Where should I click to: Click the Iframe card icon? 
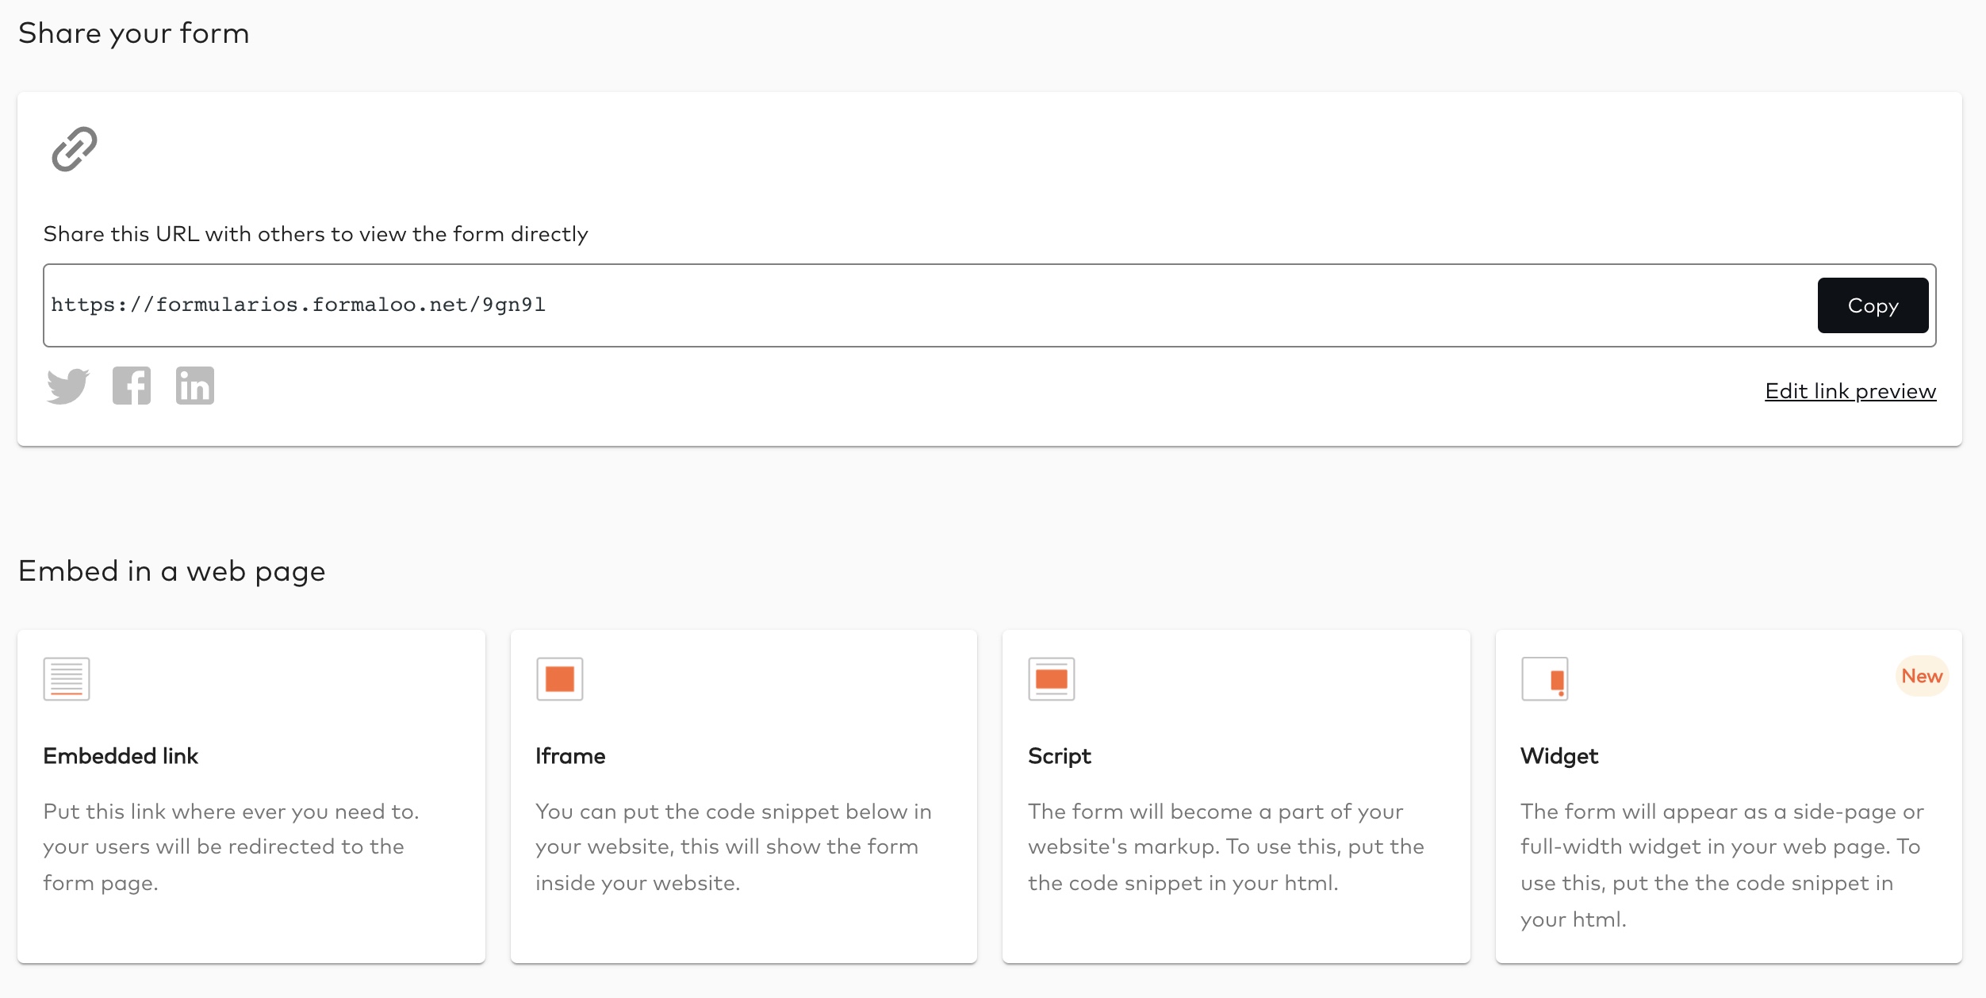pos(560,679)
